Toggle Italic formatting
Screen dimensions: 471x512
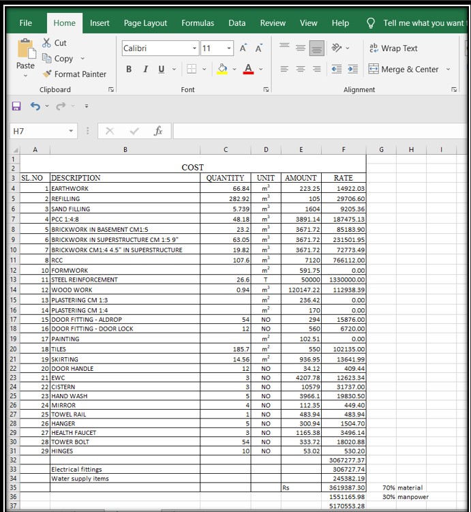click(x=145, y=70)
